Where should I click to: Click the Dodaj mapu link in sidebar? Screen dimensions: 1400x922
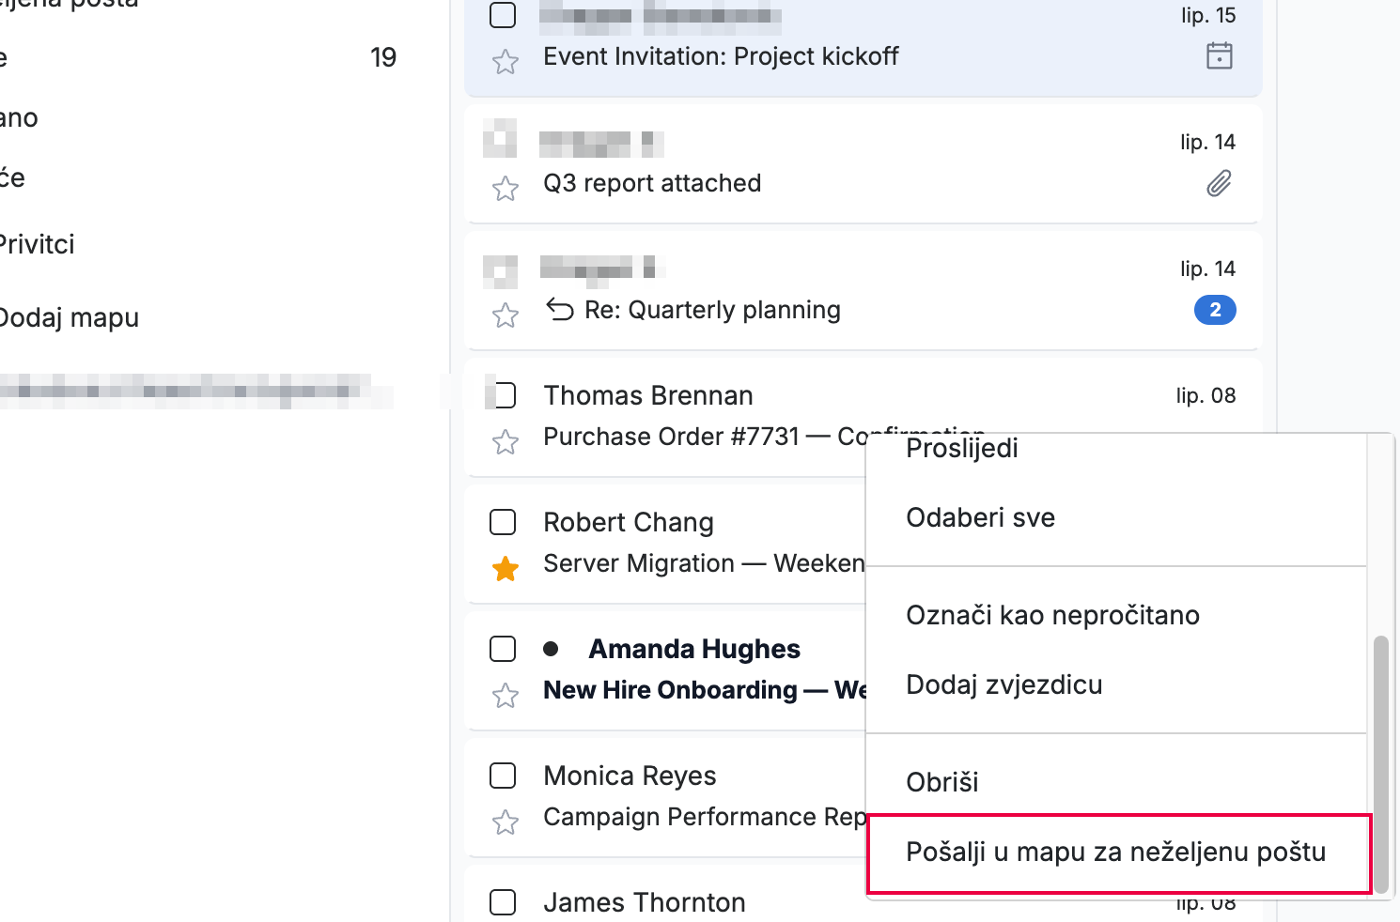pyautogui.click(x=69, y=317)
